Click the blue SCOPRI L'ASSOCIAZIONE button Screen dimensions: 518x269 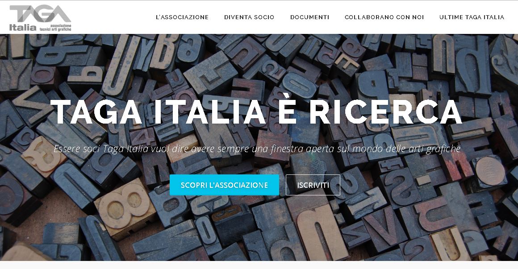click(224, 185)
